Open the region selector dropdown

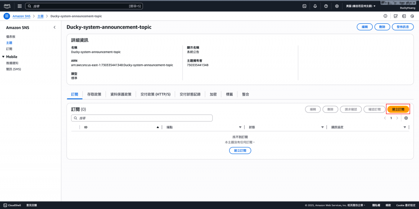click(x=361, y=6)
